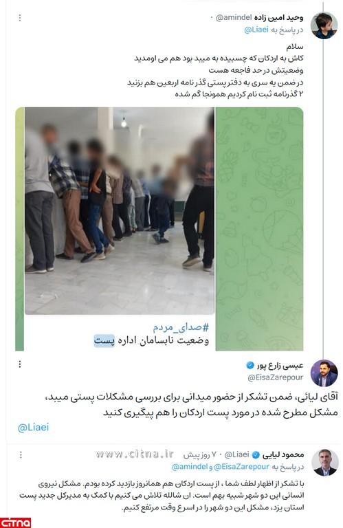The image size is (343, 528).
Task: Click the @EisaZarepour handle under the name
Action: (276, 378)
